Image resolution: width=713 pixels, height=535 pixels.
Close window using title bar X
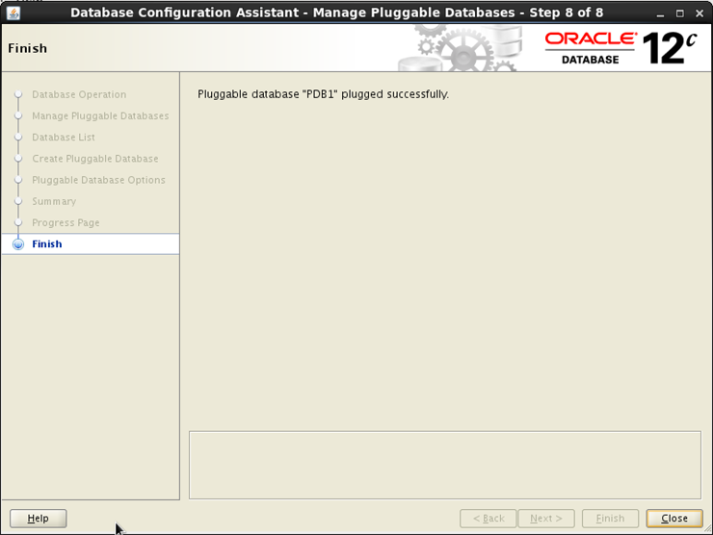(x=700, y=13)
